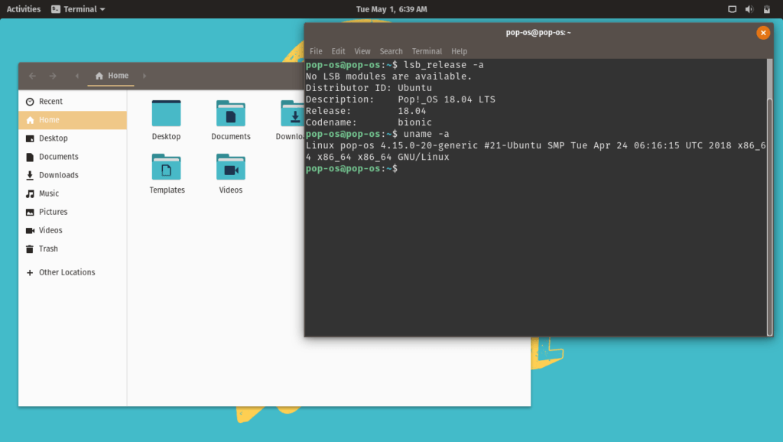The width and height of the screenshot is (783, 442).
Task: Click the Back navigation arrow in Files
Action: click(32, 76)
